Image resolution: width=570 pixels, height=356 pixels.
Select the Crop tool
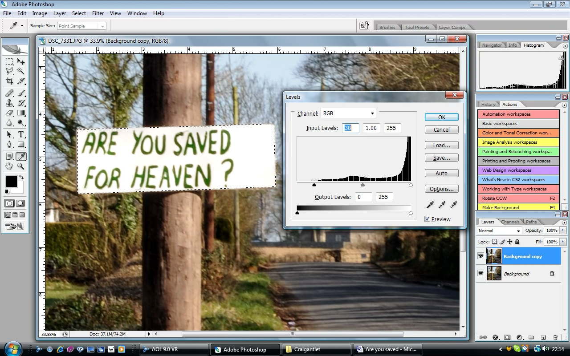click(x=9, y=81)
